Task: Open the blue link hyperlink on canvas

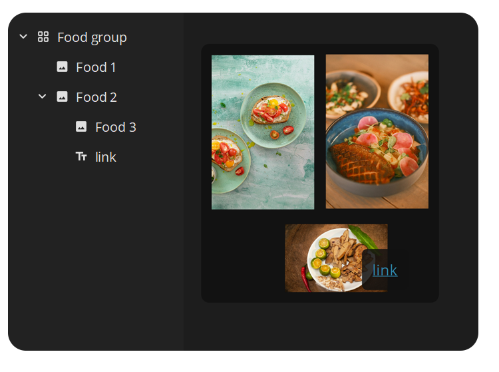Action: [385, 270]
